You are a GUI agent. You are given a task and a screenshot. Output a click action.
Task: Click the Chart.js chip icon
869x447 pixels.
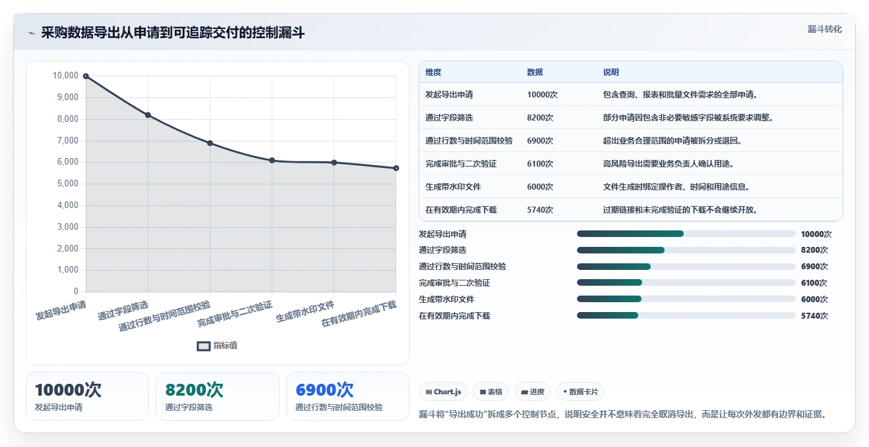(x=429, y=392)
